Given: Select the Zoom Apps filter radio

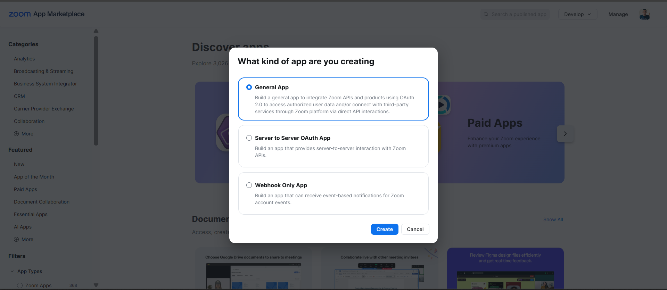Looking at the screenshot, I should (20, 285).
